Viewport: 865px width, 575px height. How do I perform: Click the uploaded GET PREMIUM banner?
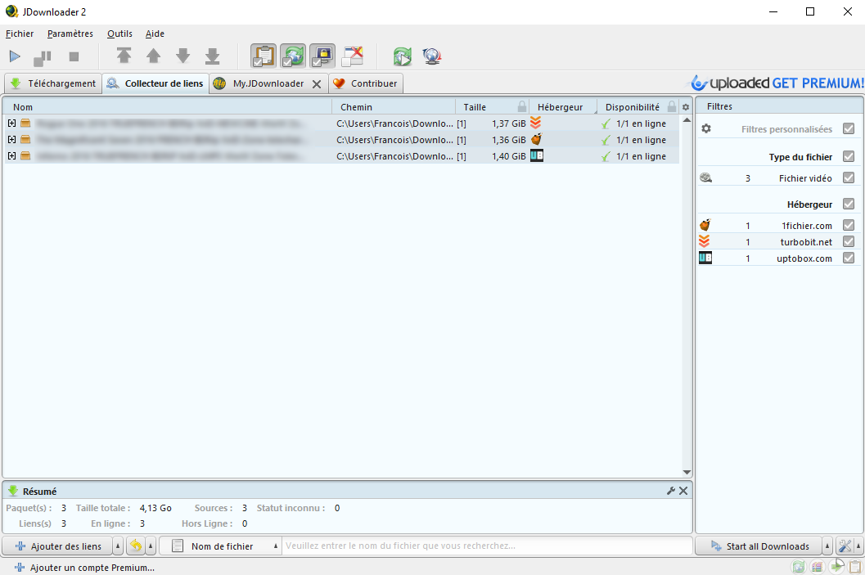777,83
